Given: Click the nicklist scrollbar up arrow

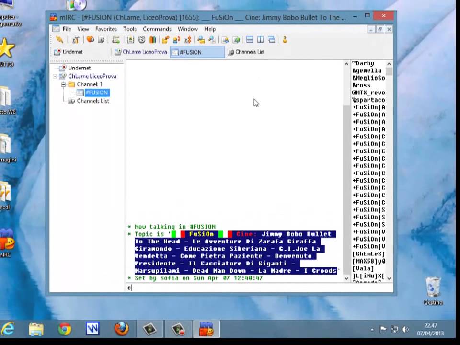Looking at the screenshot, I should 389,64.
